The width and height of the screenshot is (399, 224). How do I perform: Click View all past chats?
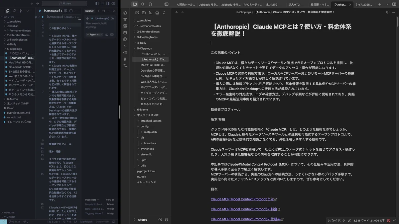tap(110, 200)
